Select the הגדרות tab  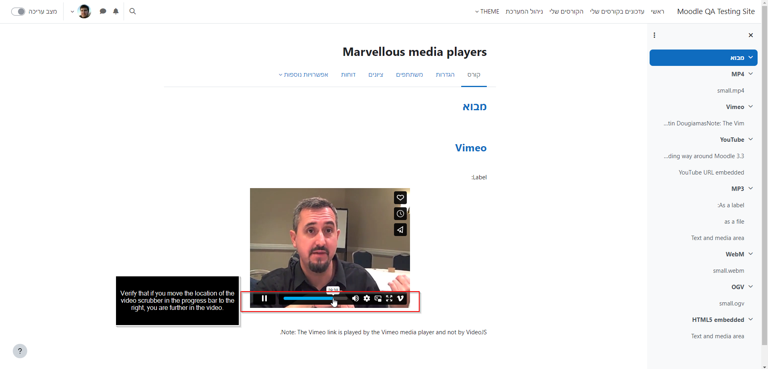[x=445, y=75]
